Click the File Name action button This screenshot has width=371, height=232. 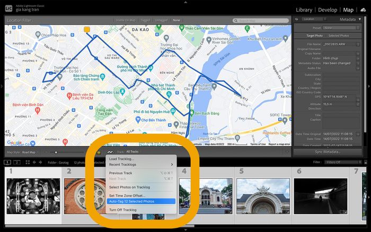[358, 44]
